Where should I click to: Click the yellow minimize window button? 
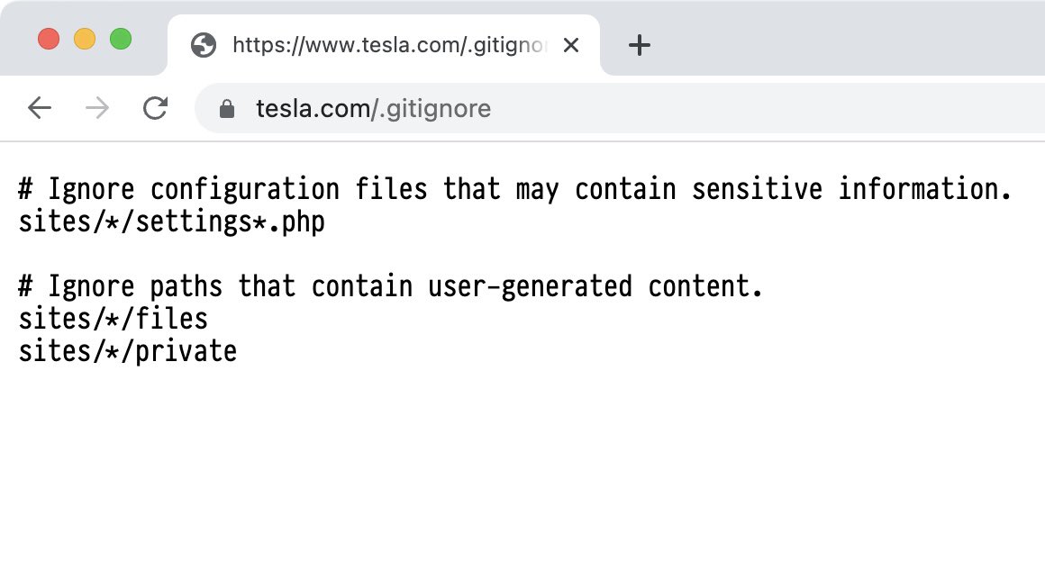tap(85, 39)
